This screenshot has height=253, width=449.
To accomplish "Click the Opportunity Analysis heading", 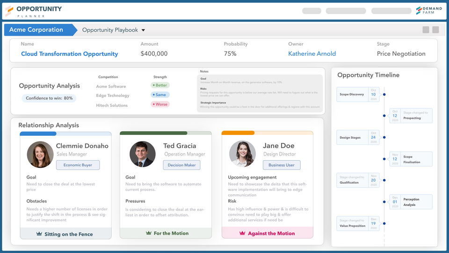I will click(49, 86).
